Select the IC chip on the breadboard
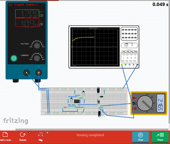Screen dimensions: 170x144 [x=77, y=101]
